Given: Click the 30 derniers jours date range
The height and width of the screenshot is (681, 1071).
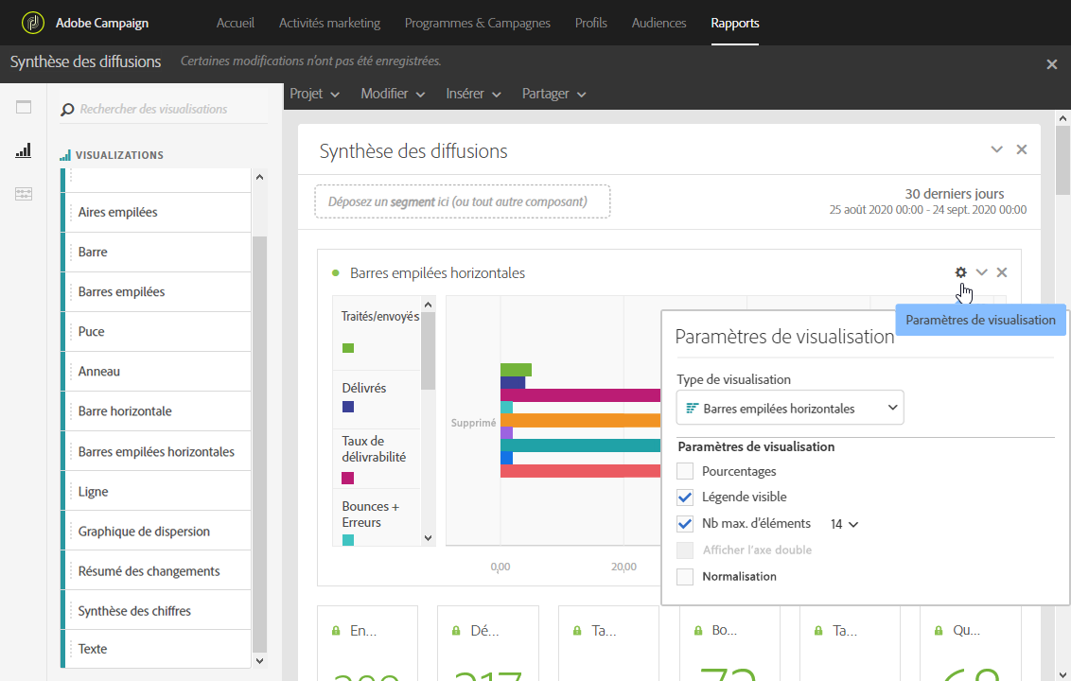Looking at the screenshot, I should 954,194.
